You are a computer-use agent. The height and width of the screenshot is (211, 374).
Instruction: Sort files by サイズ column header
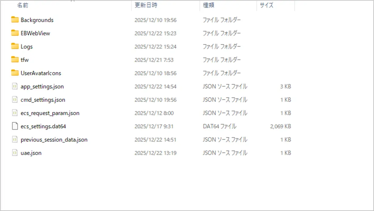pyautogui.click(x=266, y=5)
